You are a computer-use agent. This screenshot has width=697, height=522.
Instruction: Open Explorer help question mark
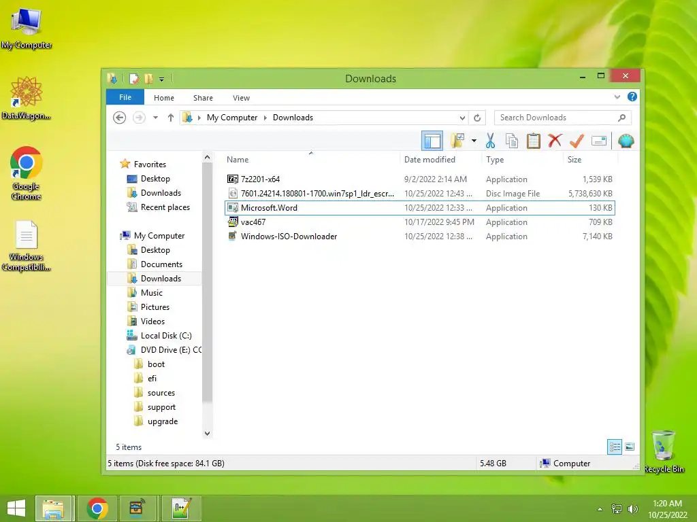[632, 97]
